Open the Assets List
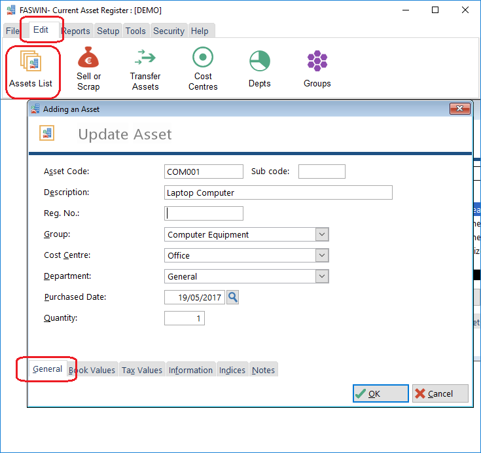Viewport: 481px width, 453px height. pyautogui.click(x=31, y=69)
